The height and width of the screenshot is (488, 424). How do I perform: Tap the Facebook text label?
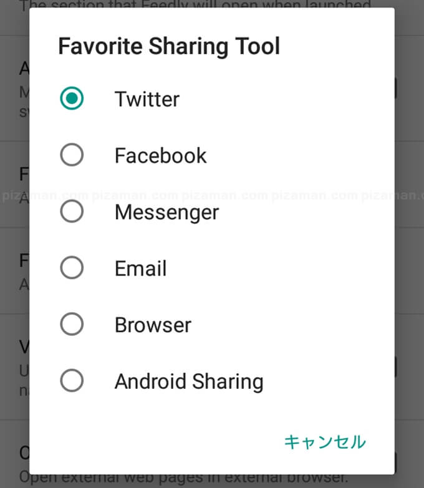(160, 155)
